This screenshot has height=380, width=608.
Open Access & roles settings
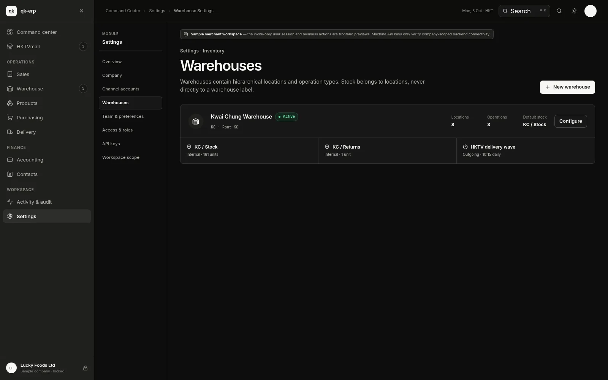130,130
